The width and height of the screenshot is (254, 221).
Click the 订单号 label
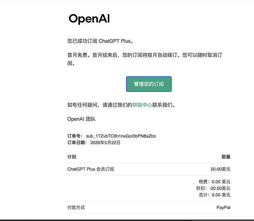click(x=75, y=136)
